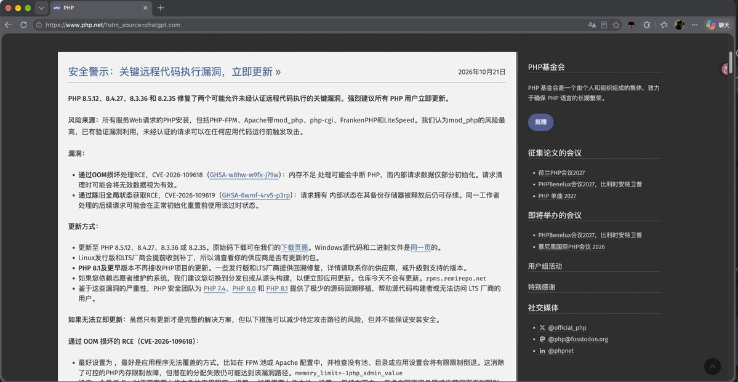View site info via the lock icon
Screen dimensions: 738x382
[x=39, y=25]
